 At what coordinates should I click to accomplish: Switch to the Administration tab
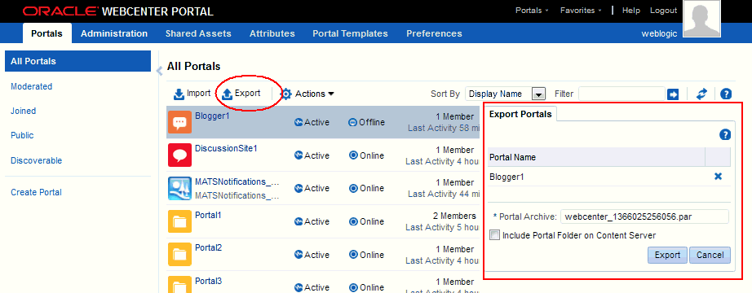tap(114, 33)
